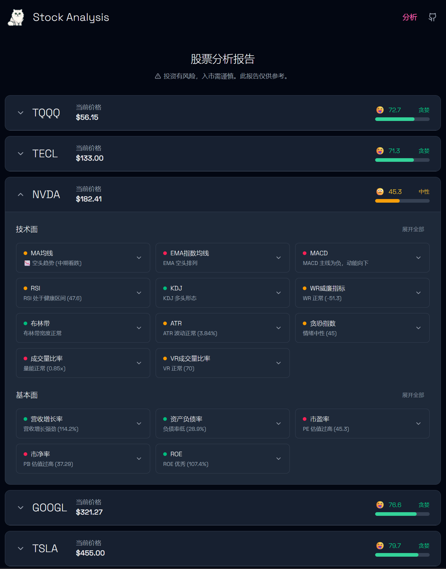Select the 分析 navigation item
Image resolution: width=446 pixels, height=569 pixels.
410,17
